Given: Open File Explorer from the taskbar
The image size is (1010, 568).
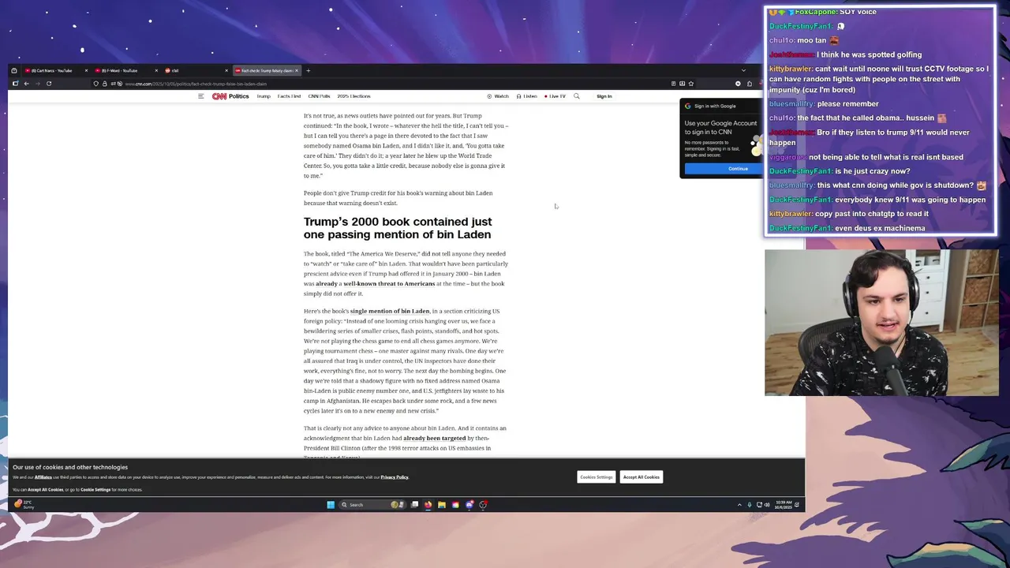Looking at the screenshot, I should [x=442, y=505].
